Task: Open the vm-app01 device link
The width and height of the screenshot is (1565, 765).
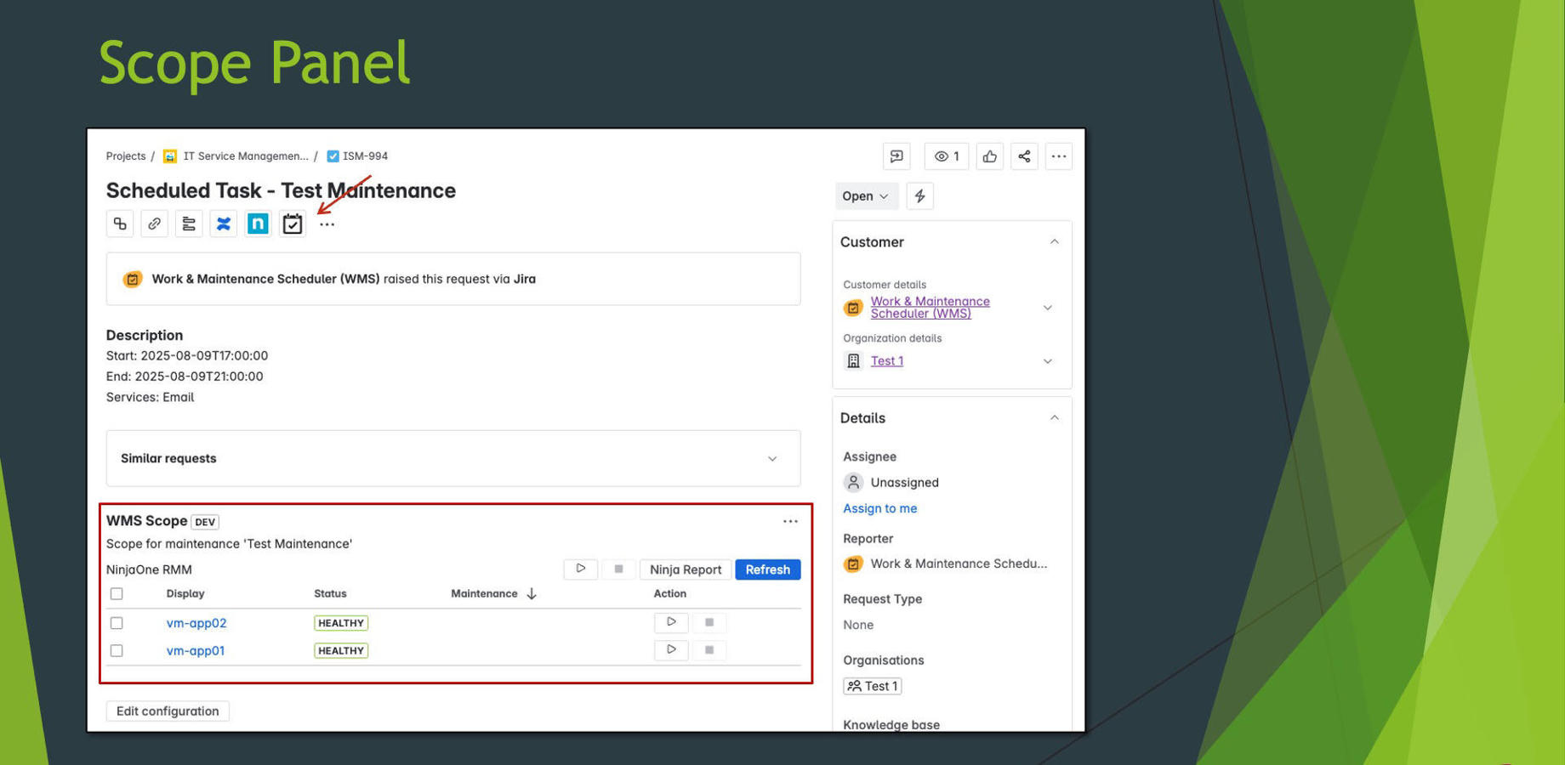Action: coord(196,651)
